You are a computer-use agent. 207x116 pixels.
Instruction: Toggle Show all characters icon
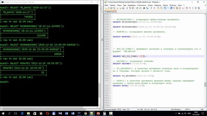coord(168,8)
